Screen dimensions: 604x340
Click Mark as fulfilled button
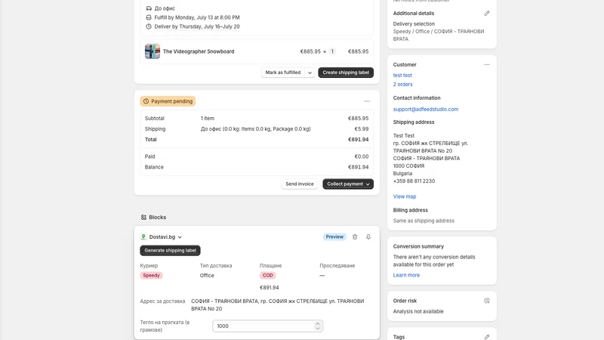pos(283,73)
